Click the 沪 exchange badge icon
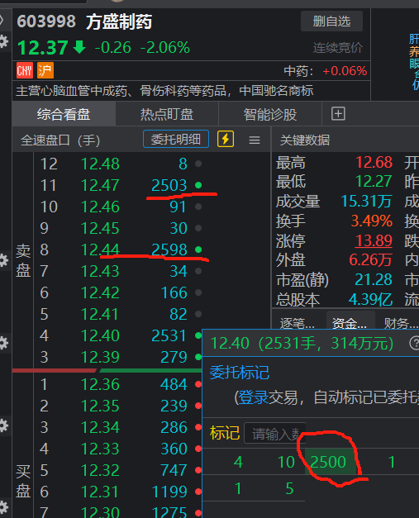419x518 pixels. point(45,70)
